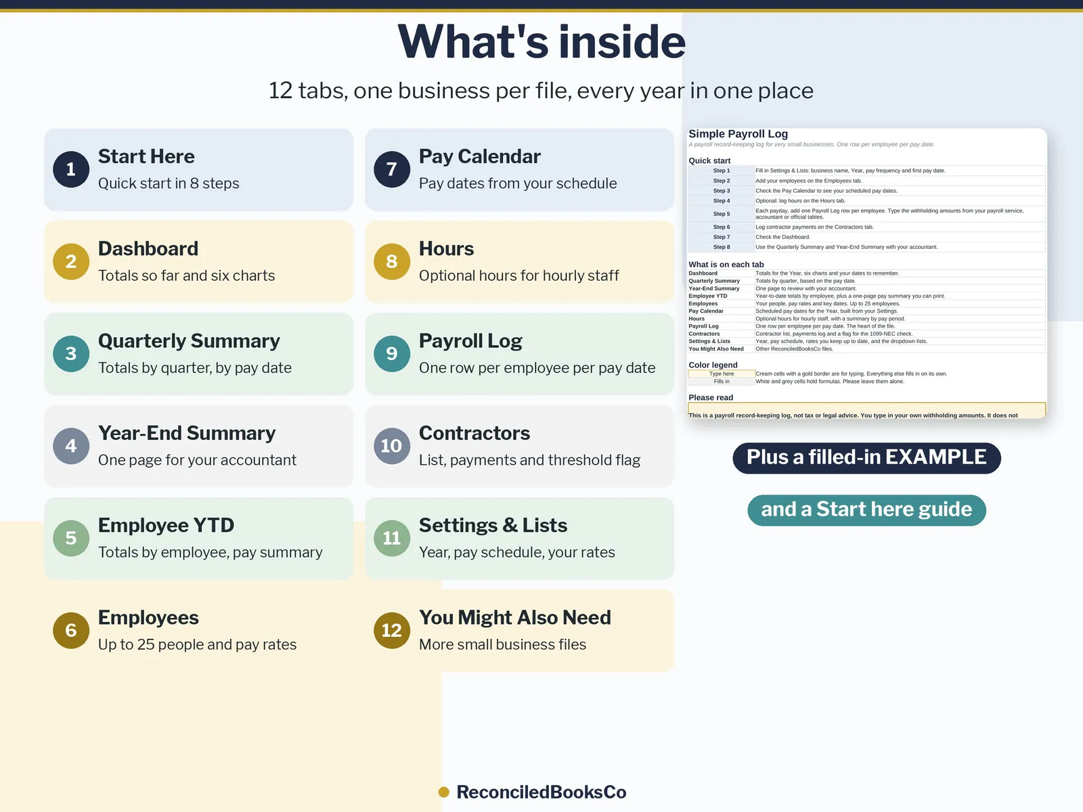1083x812 pixels.
Task: Click 'One page for your accountant' text
Action: [x=198, y=460]
